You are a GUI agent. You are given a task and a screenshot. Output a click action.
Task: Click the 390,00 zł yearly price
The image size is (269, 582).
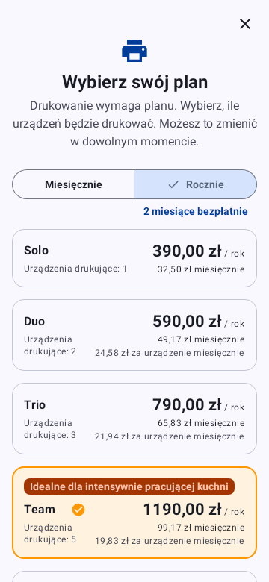click(187, 251)
